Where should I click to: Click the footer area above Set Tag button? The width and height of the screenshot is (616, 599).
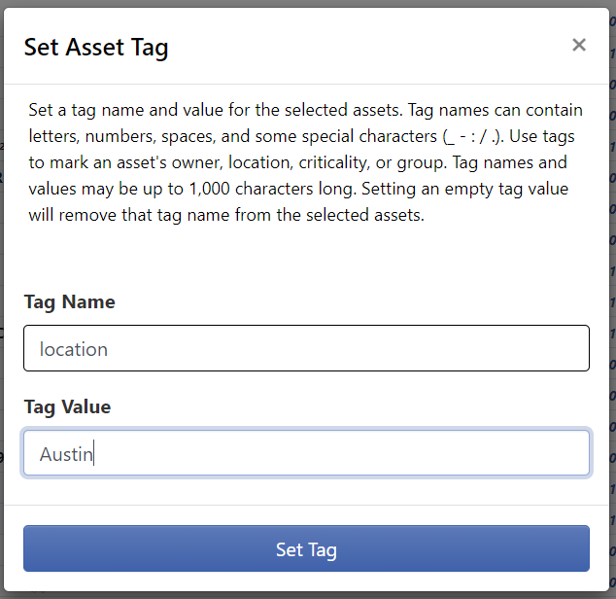tap(306, 515)
